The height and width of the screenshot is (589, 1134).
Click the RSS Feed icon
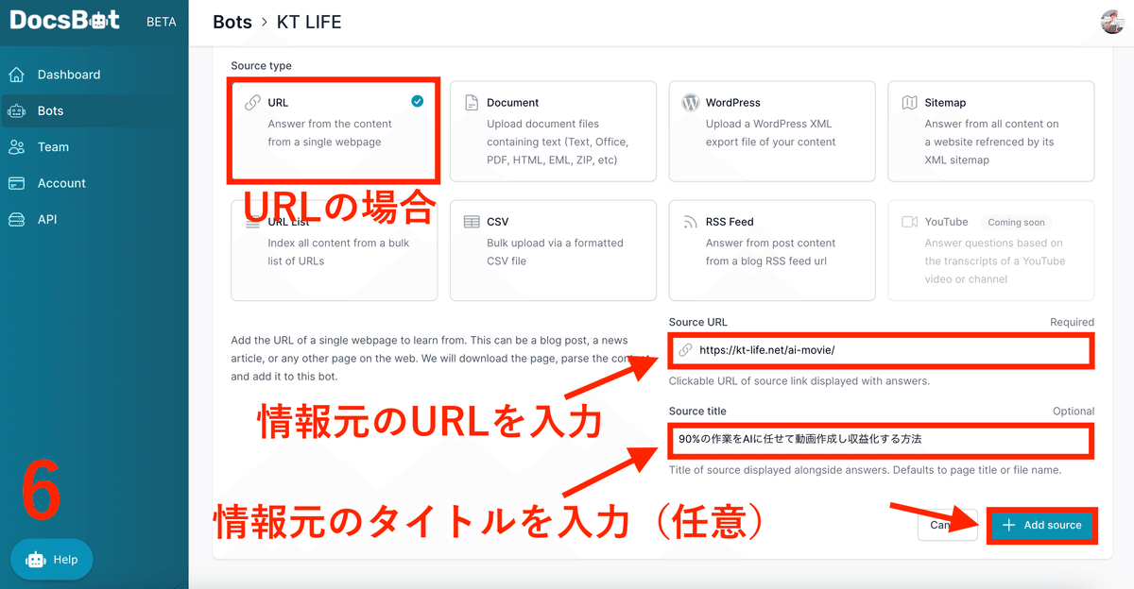(x=690, y=222)
